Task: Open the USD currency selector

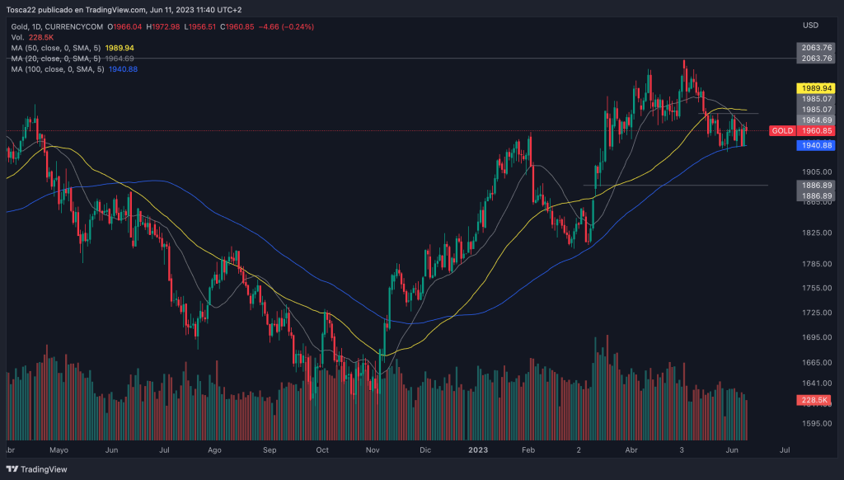Action: [810, 25]
